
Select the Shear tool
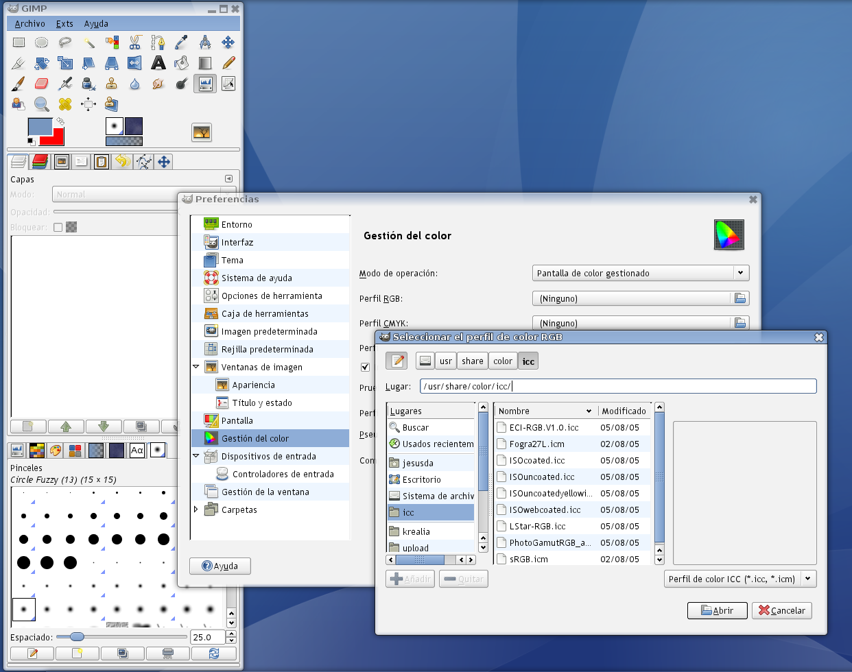pos(88,63)
